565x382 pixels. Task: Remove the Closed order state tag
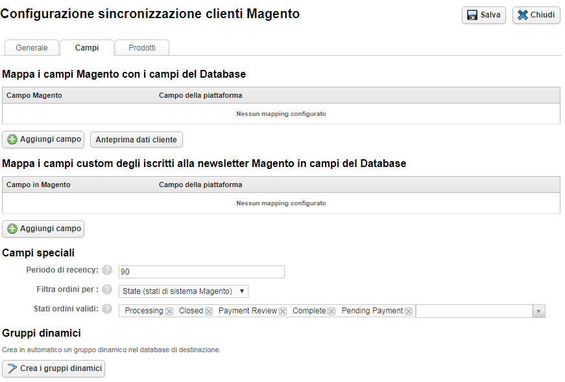pyautogui.click(x=209, y=311)
